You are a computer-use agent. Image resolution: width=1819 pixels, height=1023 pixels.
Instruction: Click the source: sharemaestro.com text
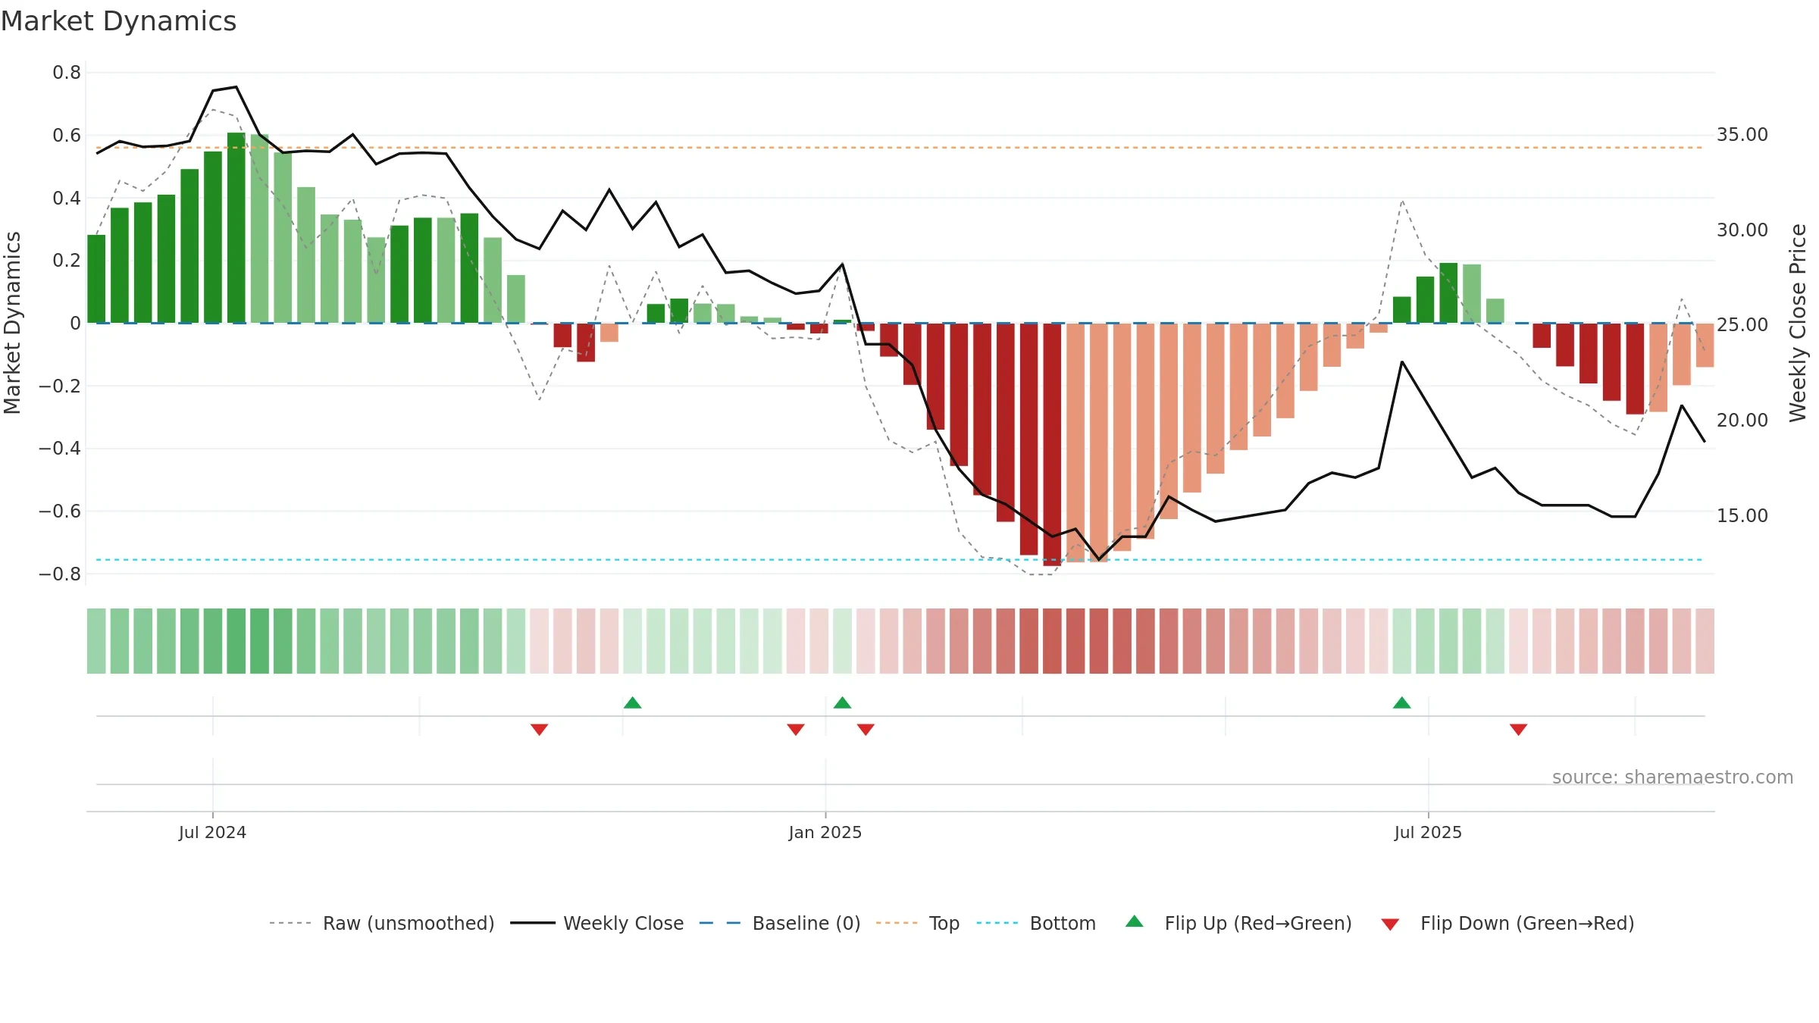click(1673, 777)
